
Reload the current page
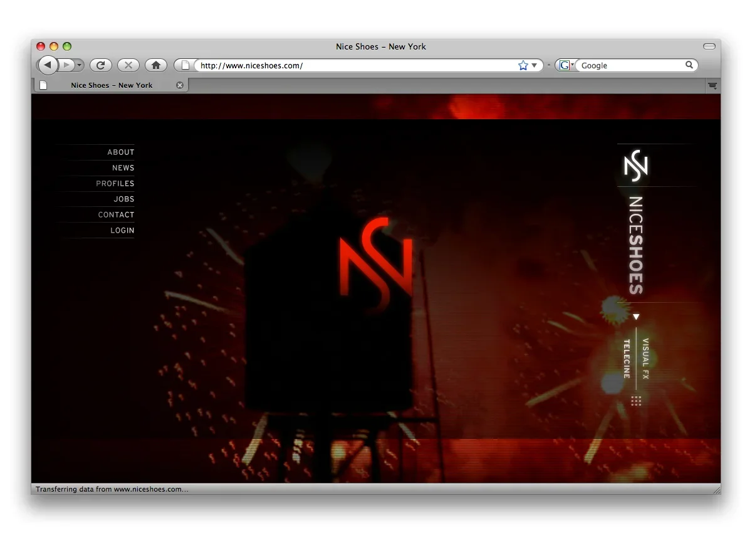pyautogui.click(x=100, y=65)
